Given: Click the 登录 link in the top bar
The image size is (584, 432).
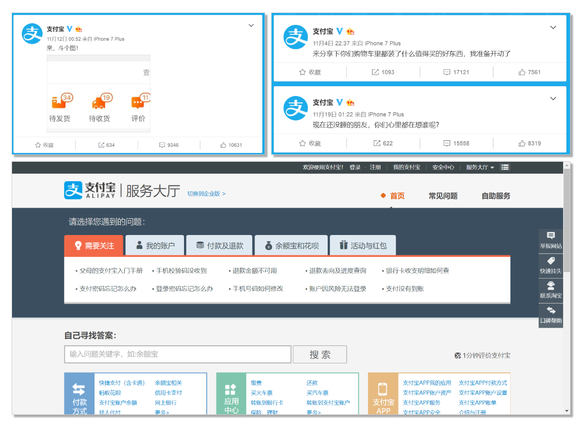Looking at the screenshot, I should click(355, 167).
